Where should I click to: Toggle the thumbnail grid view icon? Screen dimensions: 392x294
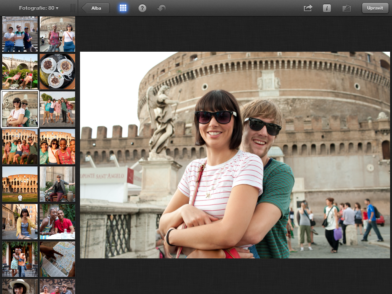[123, 8]
